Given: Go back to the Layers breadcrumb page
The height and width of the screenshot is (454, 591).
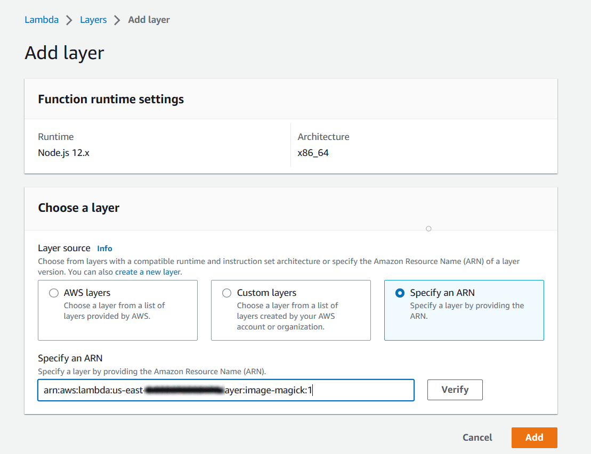Looking at the screenshot, I should point(93,20).
